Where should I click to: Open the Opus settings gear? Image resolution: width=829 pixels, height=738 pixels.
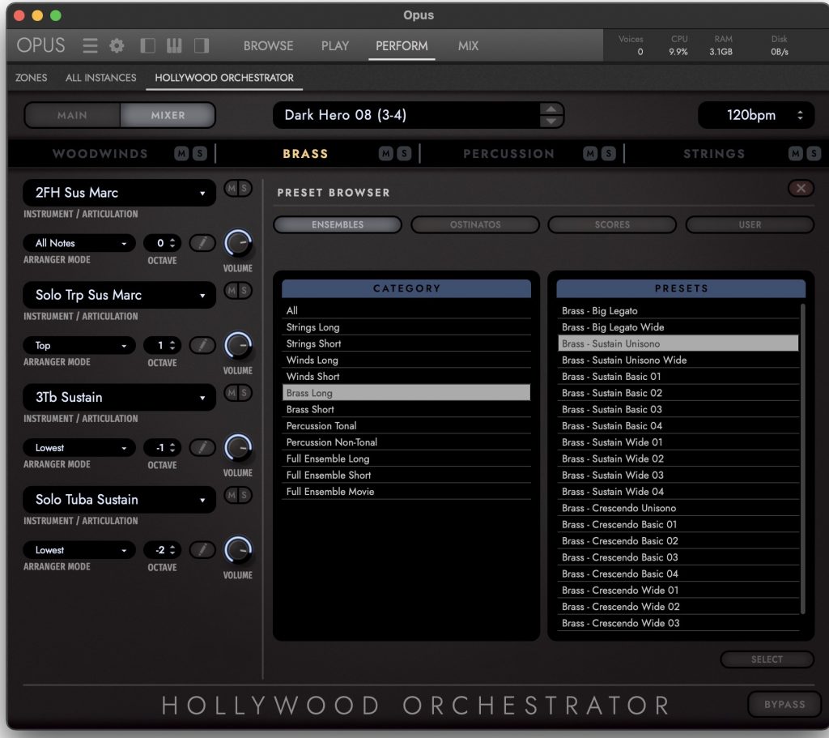[117, 45]
